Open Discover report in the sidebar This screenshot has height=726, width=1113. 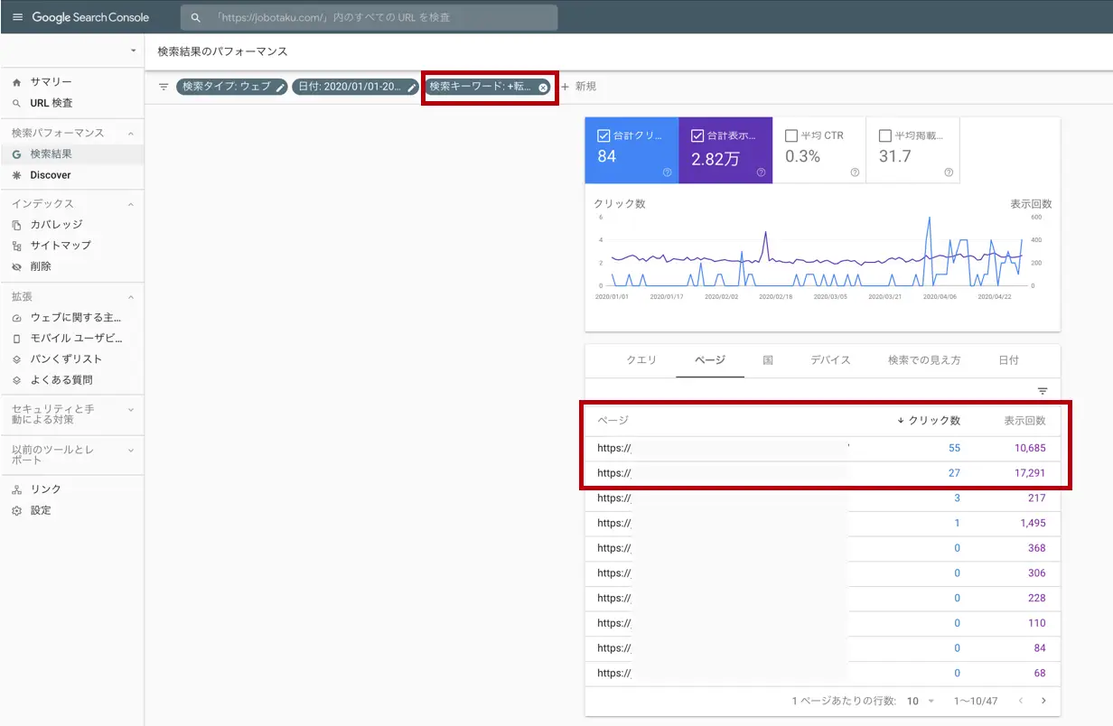pos(50,175)
